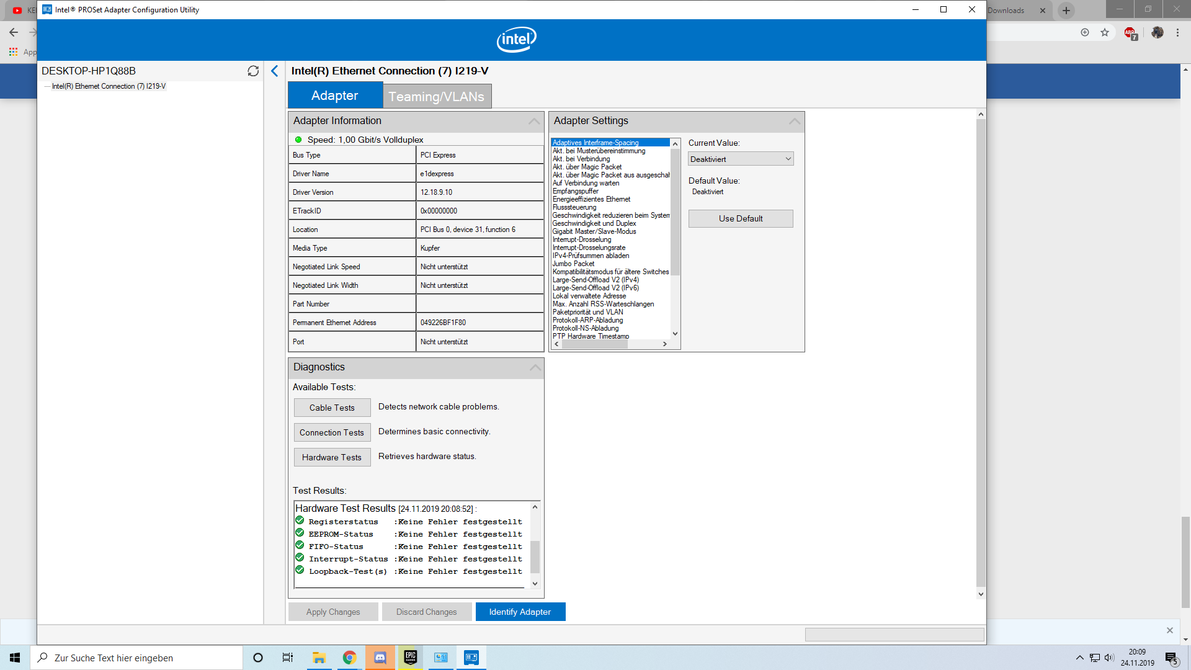The height and width of the screenshot is (670, 1191).
Task: Open Intel PROSet taskbar icon
Action: coord(471,658)
